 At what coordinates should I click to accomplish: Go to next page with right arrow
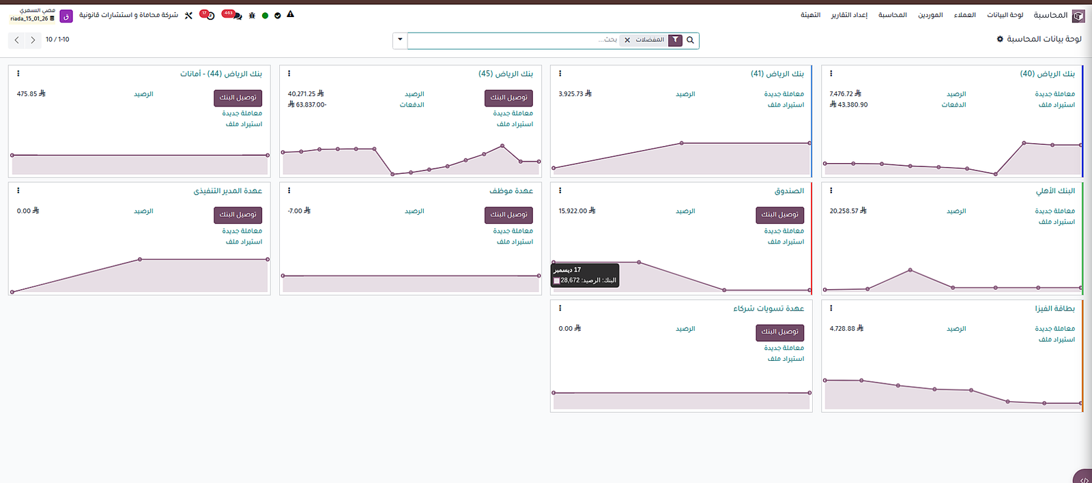pos(33,40)
